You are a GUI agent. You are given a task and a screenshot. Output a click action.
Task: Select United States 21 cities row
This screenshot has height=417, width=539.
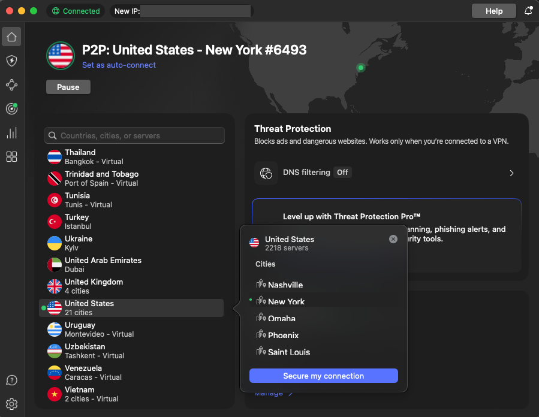pos(131,308)
